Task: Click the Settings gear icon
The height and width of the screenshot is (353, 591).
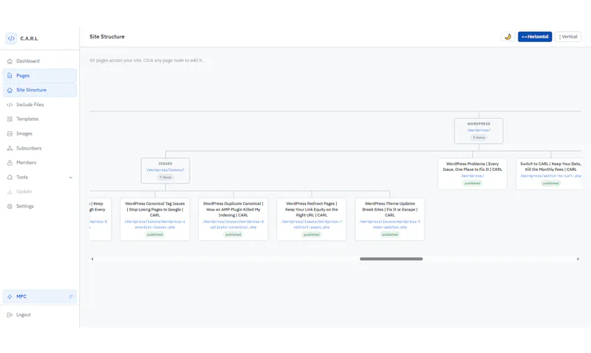Action: 10,206
